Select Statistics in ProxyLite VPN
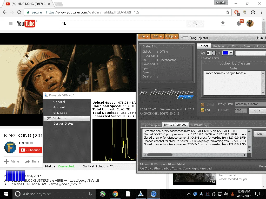 (x=67, y=118)
